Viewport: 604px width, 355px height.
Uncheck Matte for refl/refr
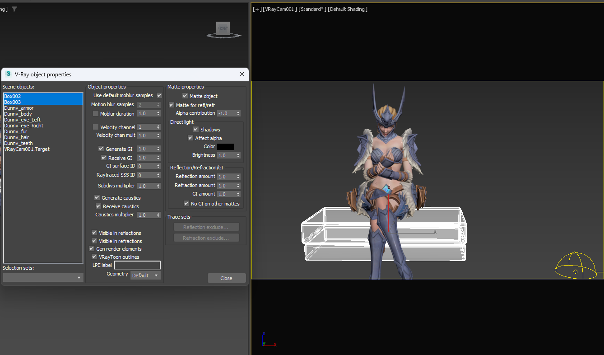coord(172,105)
